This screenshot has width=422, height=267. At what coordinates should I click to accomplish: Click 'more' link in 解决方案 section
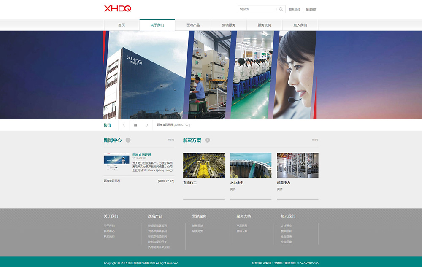[315, 140]
